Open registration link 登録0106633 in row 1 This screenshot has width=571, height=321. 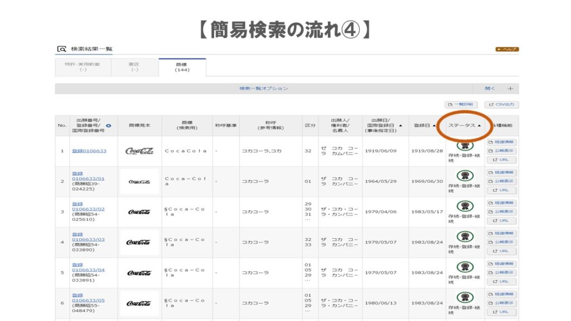coord(89,151)
